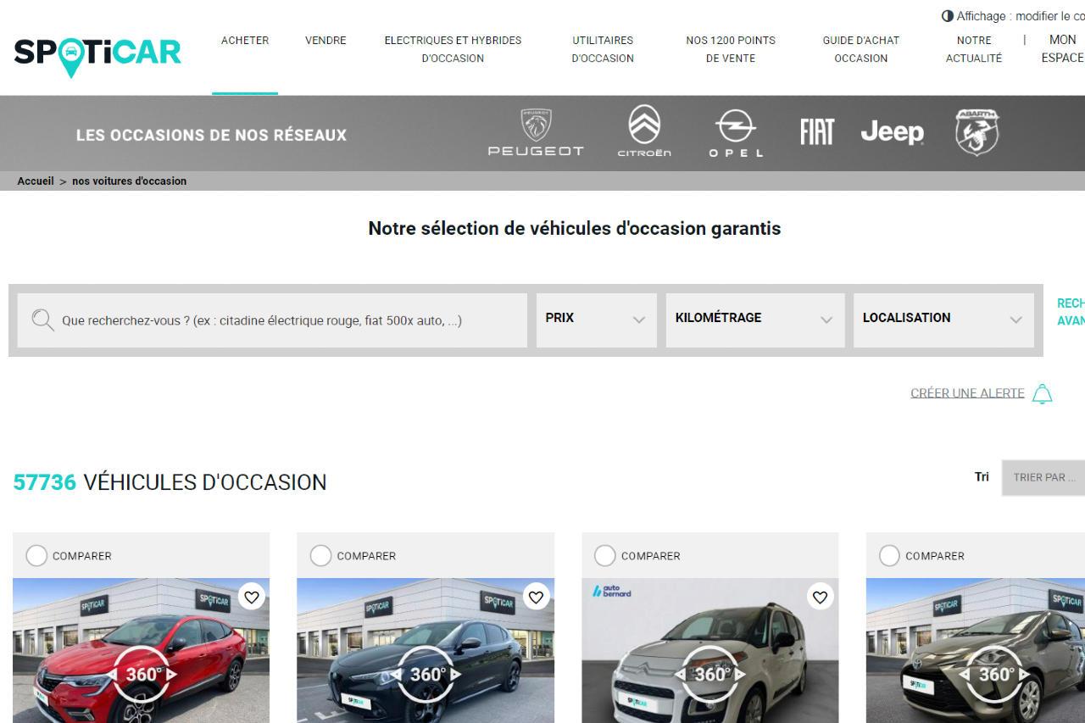Select the Citroën brand logo
Image resolution: width=1085 pixels, height=723 pixels.
[643, 133]
